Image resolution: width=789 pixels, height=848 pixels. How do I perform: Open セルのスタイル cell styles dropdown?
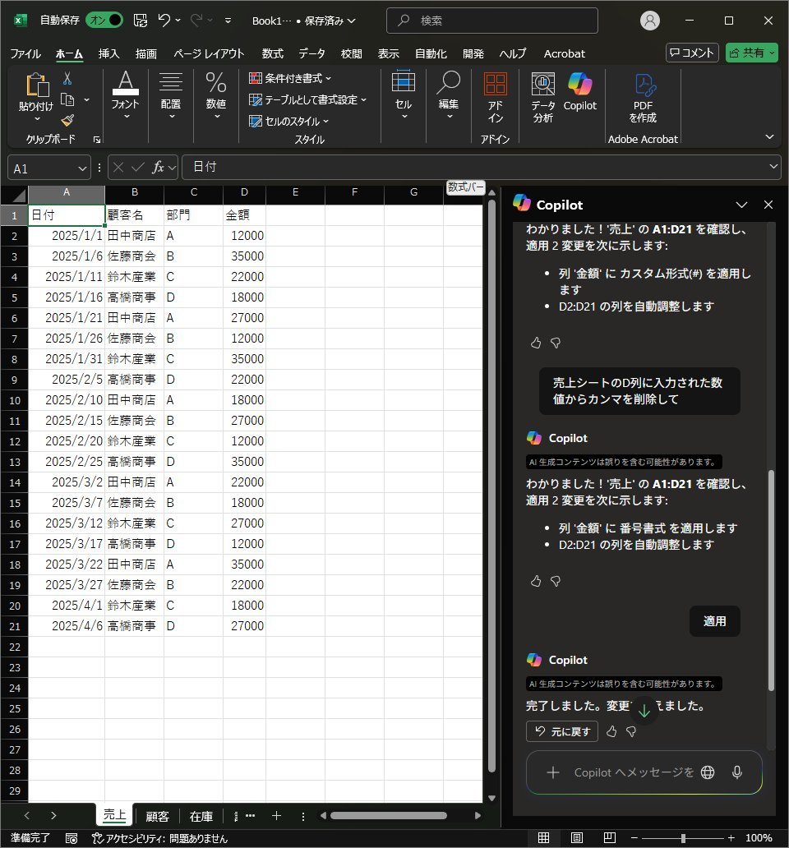tap(288, 121)
